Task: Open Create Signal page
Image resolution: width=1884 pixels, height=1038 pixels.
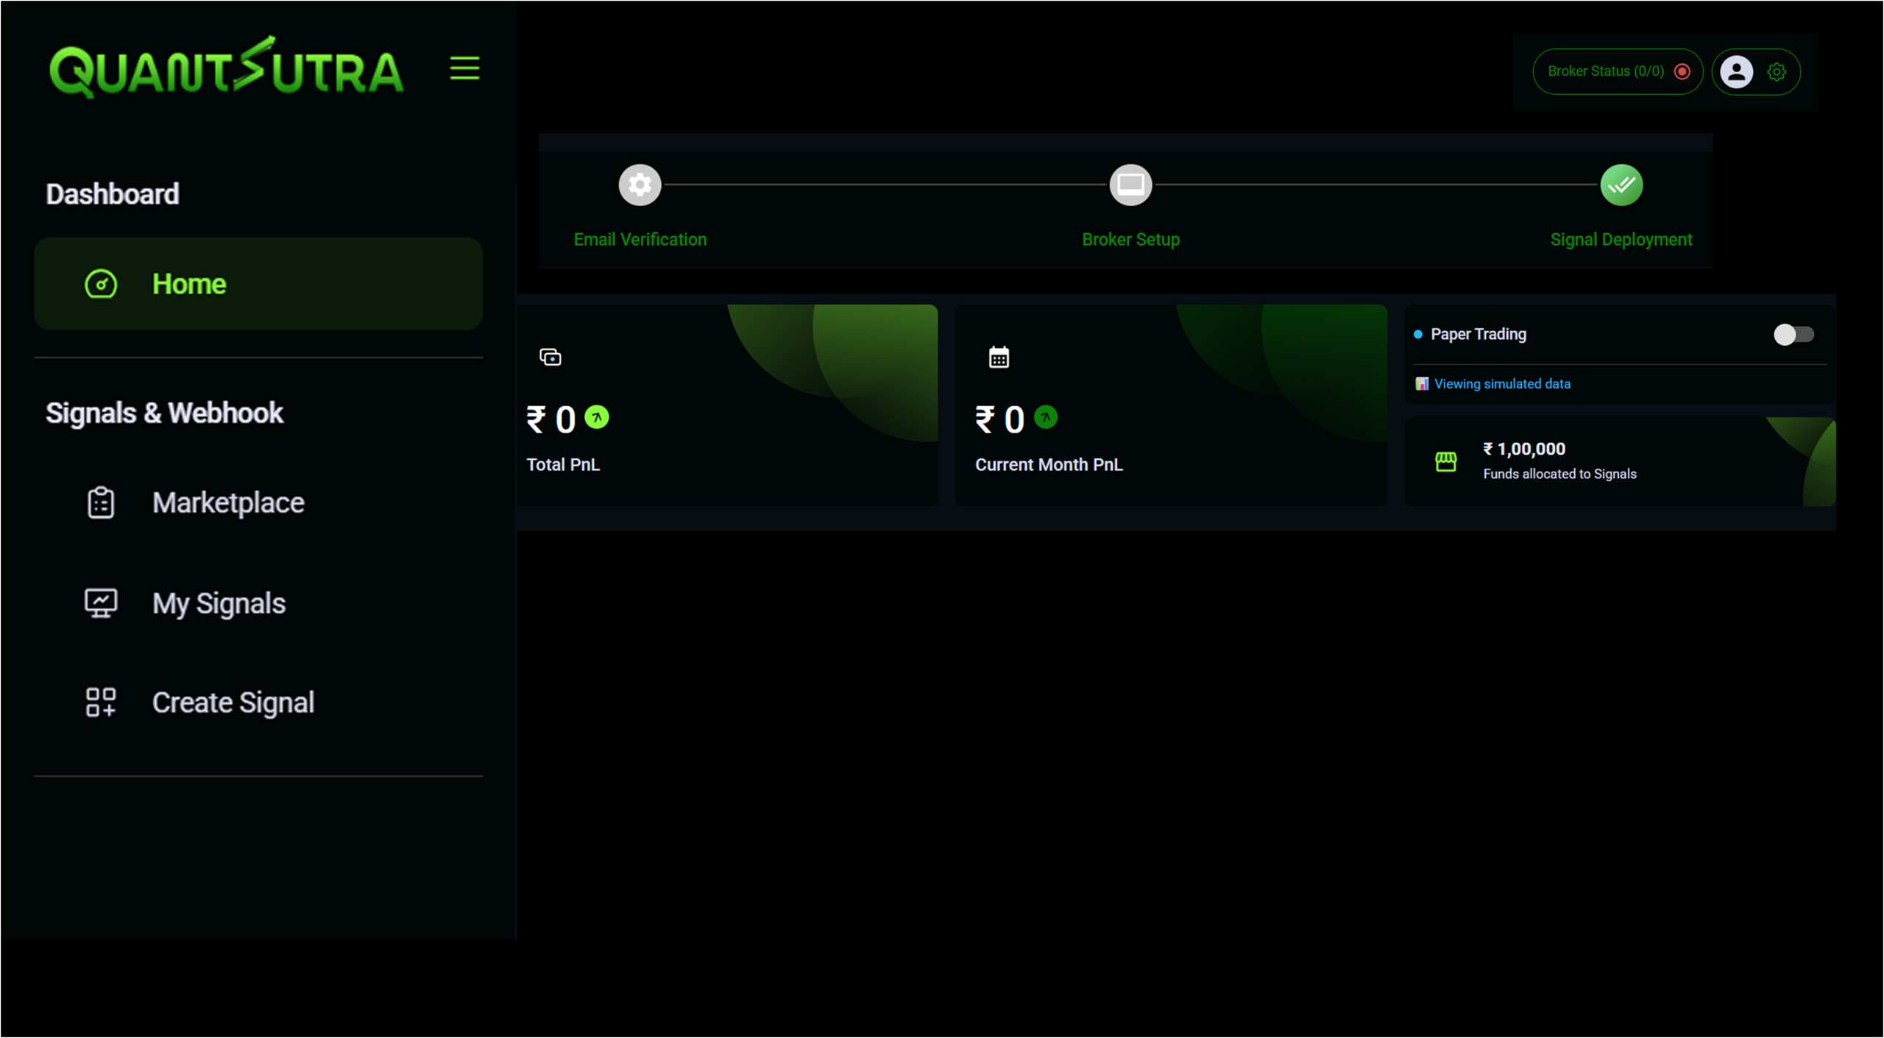Action: (x=258, y=703)
